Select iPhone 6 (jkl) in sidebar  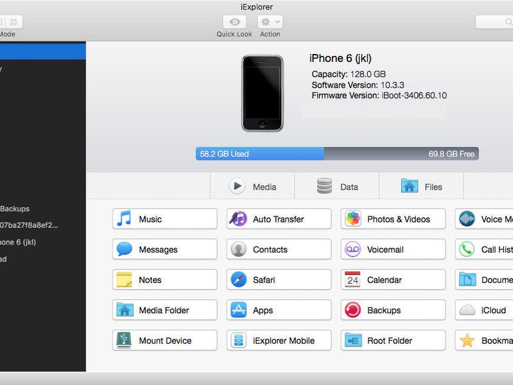(x=18, y=242)
